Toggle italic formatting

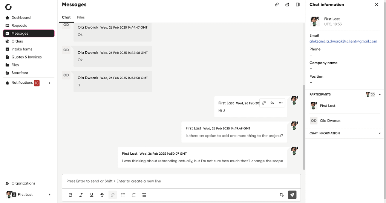(81, 195)
